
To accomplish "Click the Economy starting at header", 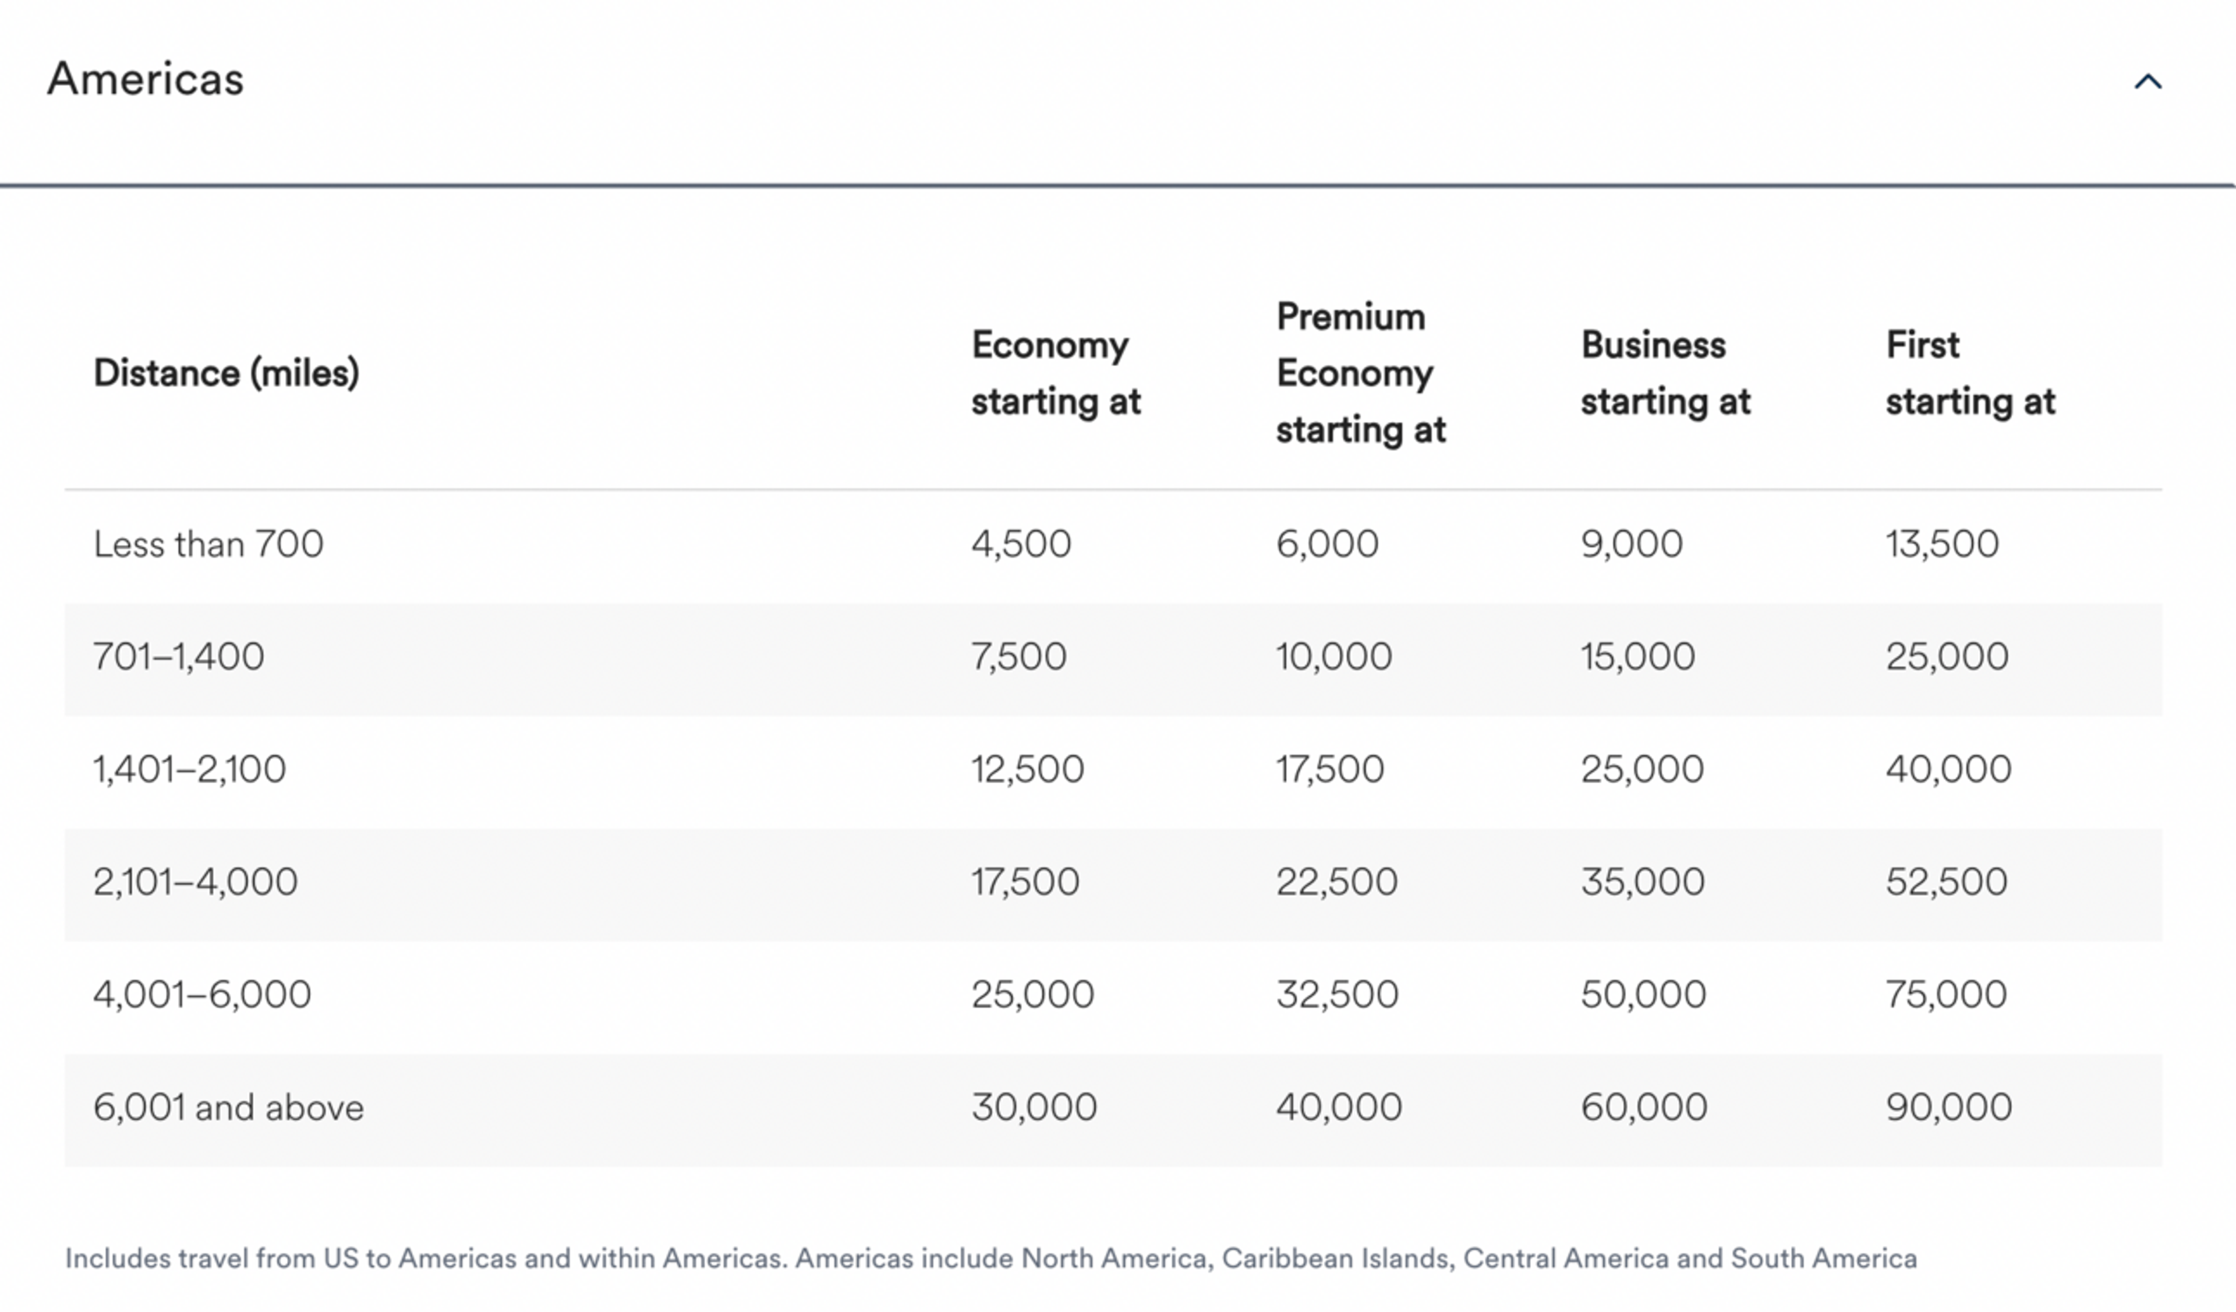I will coord(1055,373).
